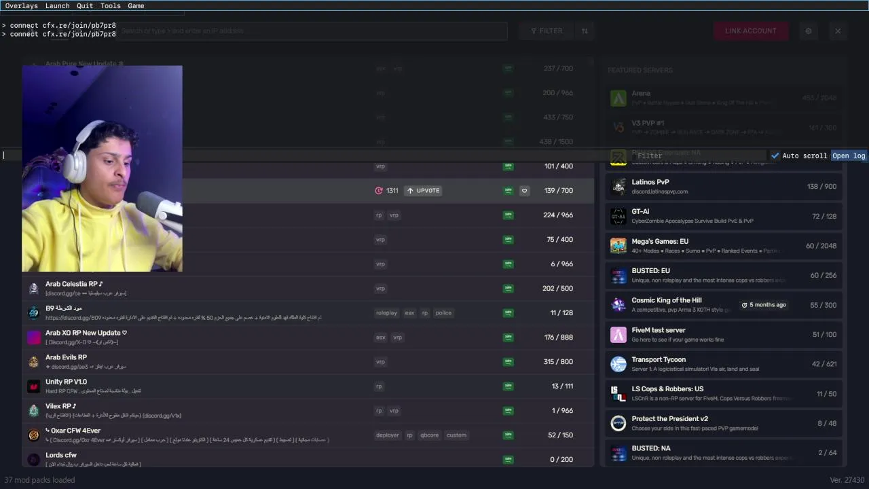Click the Arab Evils RP server icon
Viewport: 869px width, 489px height.
pyautogui.click(x=33, y=361)
